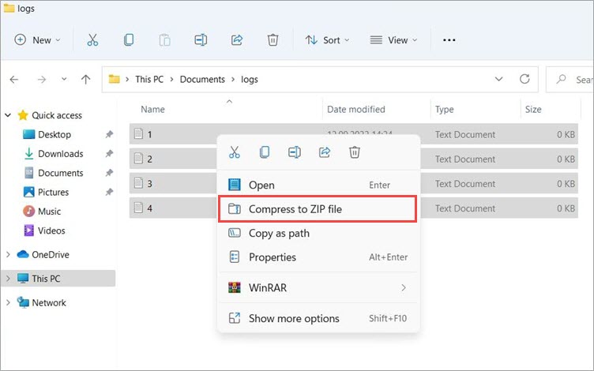
Task: Open the See more ellipsis menu
Action: [x=449, y=39]
